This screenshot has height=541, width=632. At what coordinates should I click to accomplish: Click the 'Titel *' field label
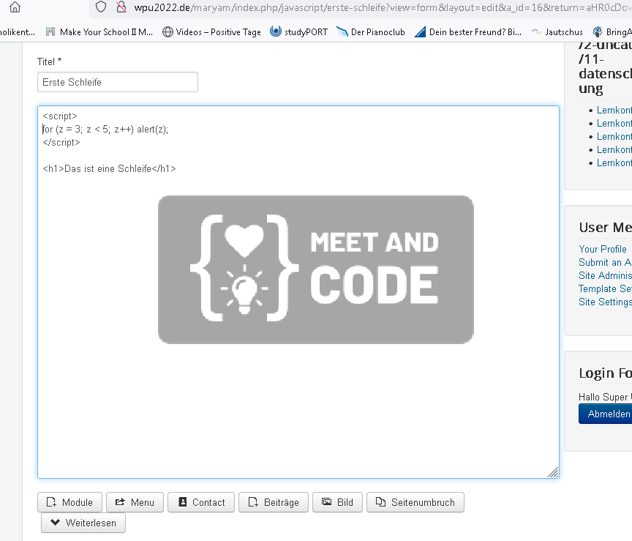point(49,61)
